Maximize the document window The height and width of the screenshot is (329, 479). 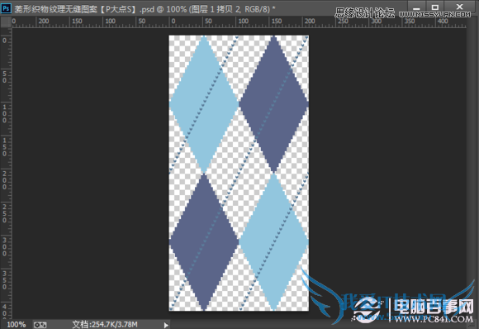pyautogui.click(x=435, y=7)
